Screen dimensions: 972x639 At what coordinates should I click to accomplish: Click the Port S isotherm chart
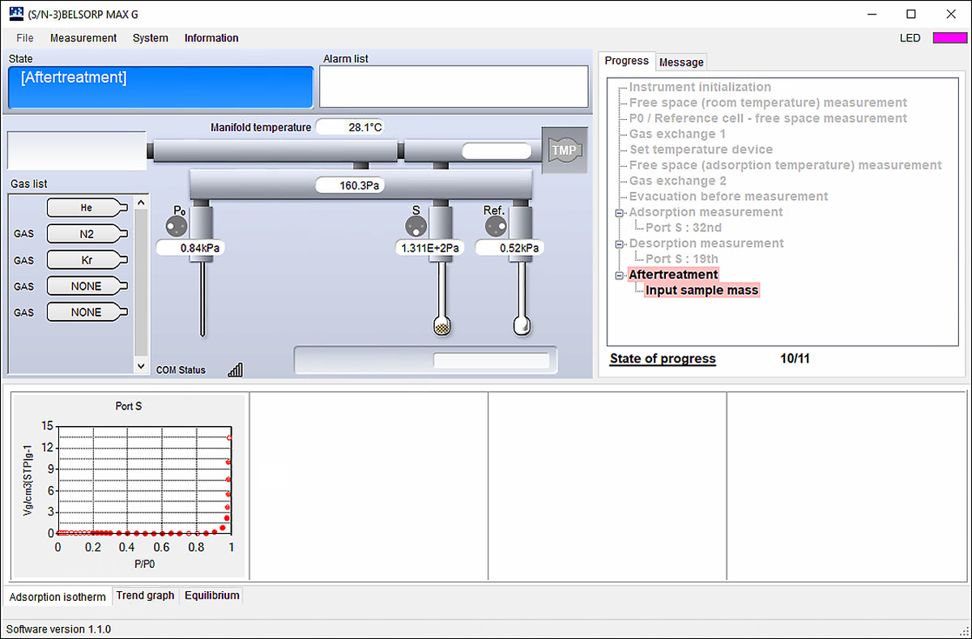point(127,486)
